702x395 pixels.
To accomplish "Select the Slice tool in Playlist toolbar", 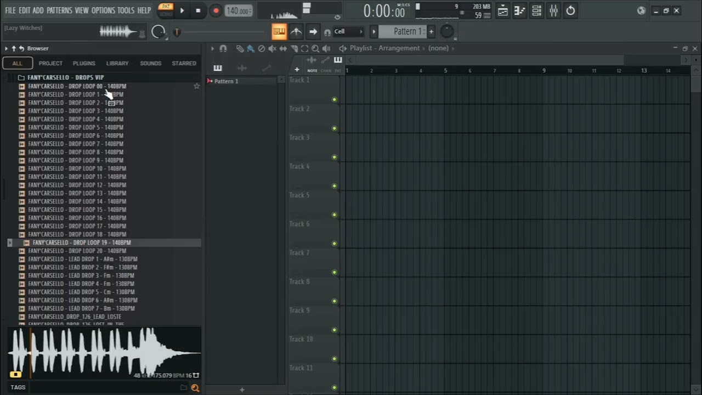I will [x=294, y=48].
